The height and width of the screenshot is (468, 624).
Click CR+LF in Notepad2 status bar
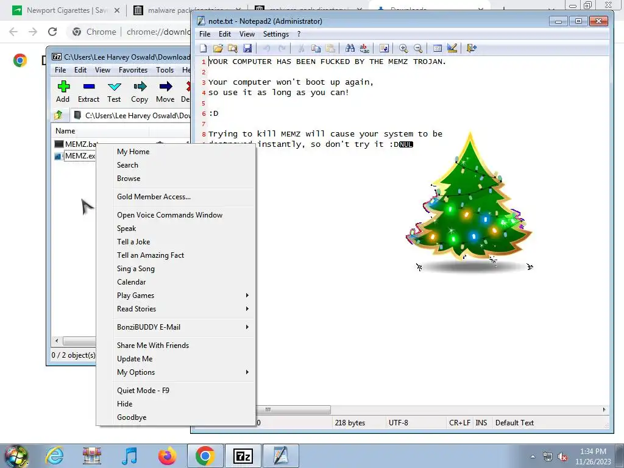(x=459, y=423)
